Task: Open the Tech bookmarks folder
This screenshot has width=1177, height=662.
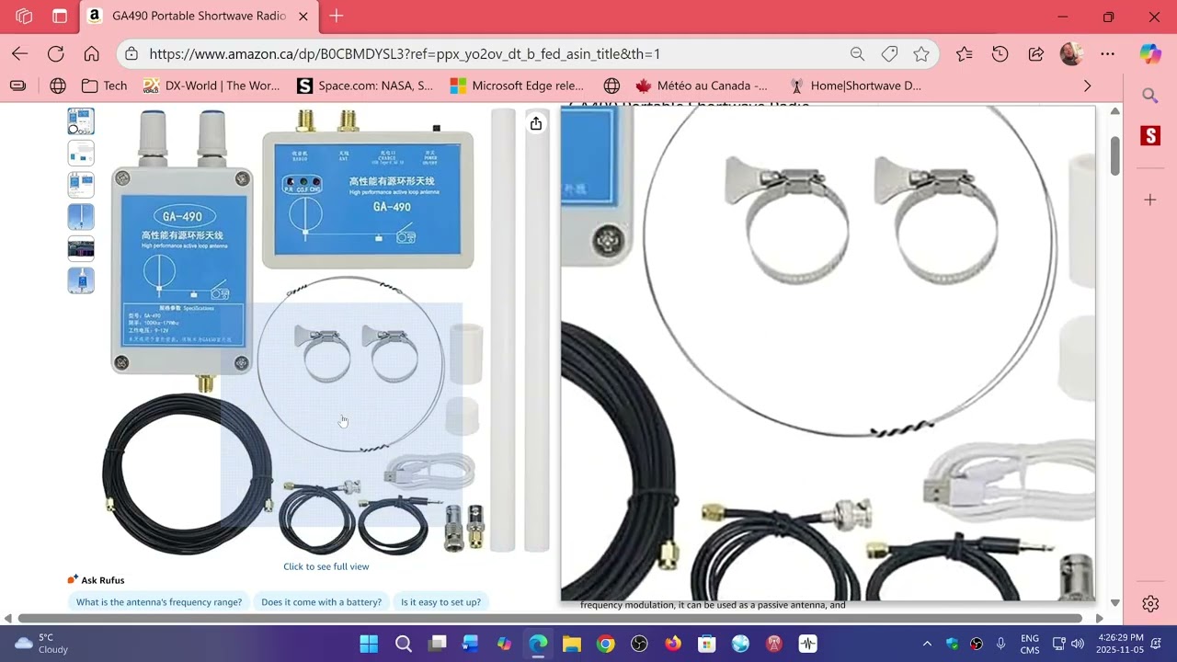Action: pos(104,86)
